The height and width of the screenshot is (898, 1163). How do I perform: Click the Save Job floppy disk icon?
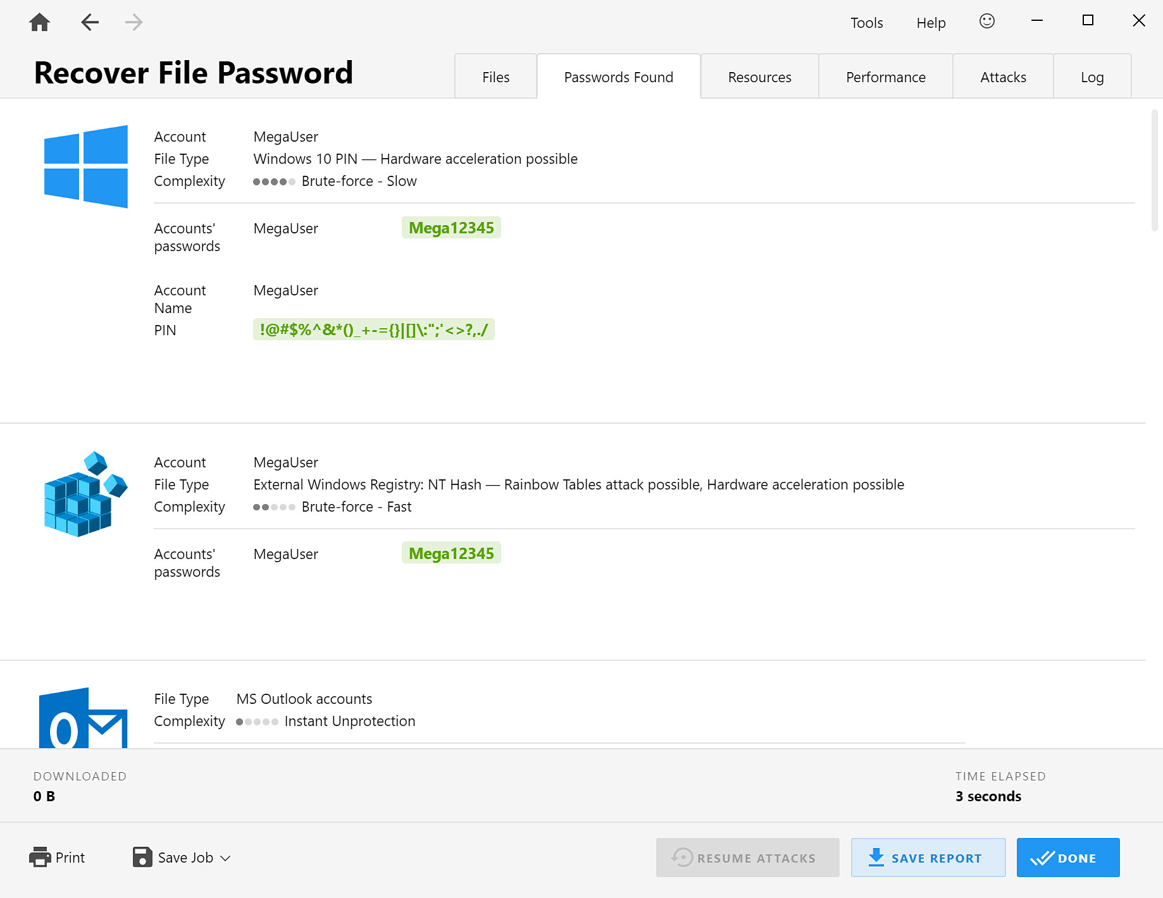click(x=142, y=857)
